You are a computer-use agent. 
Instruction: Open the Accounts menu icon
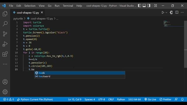coord(5,82)
